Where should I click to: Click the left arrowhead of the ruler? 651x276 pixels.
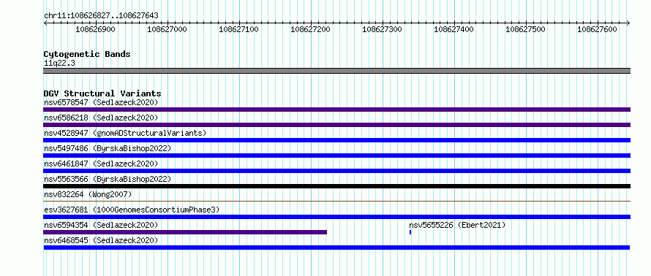(x=45, y=23)
